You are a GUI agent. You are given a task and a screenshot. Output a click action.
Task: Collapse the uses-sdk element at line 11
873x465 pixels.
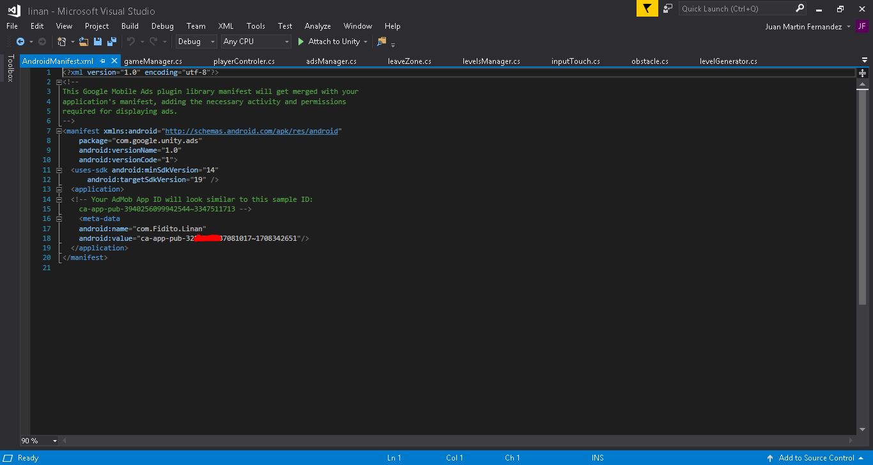tap(59, 170)
